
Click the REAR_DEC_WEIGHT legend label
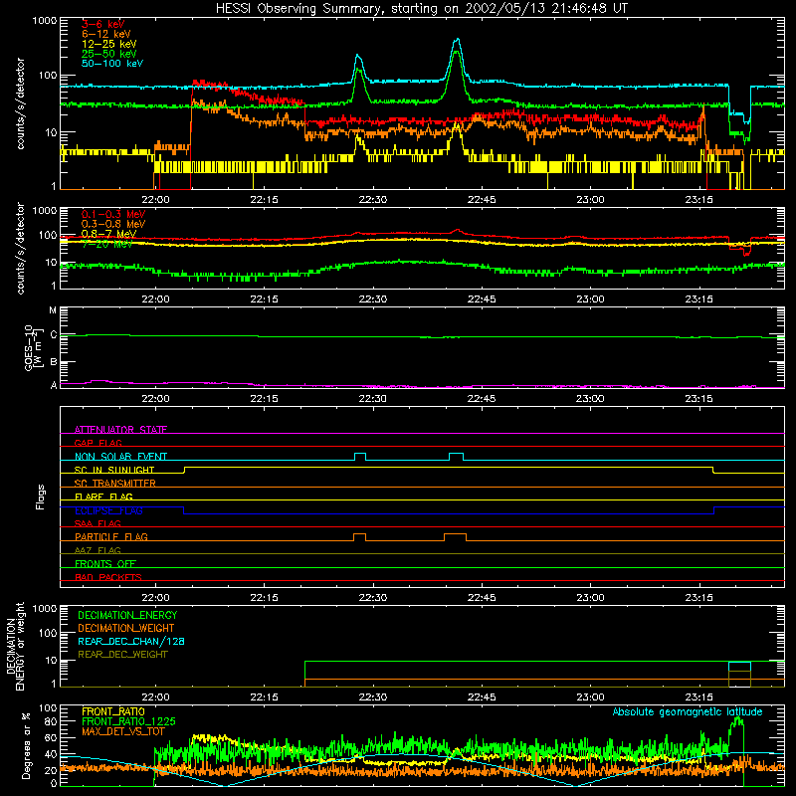tap(122, 655)
